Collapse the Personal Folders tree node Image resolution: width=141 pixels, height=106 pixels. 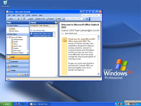tap(8, 37)
